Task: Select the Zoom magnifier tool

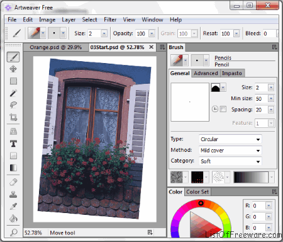Action: (14, 232)
